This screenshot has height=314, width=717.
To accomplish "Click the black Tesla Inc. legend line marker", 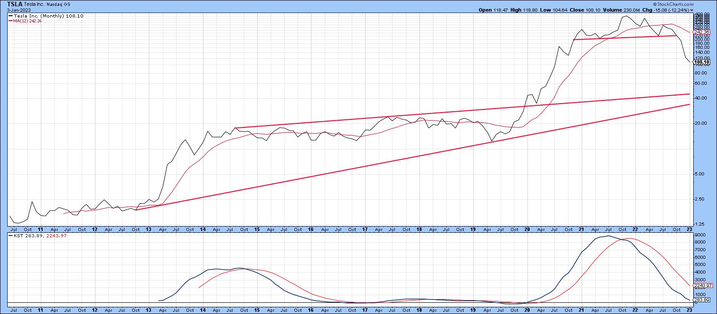I will pos(10,16).
